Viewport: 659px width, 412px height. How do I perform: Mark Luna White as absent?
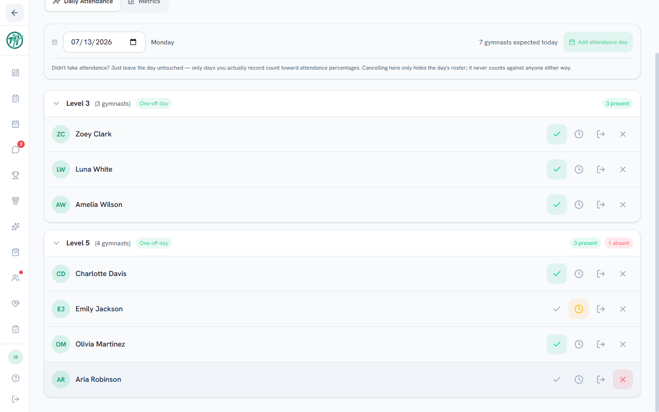point(623,169)
